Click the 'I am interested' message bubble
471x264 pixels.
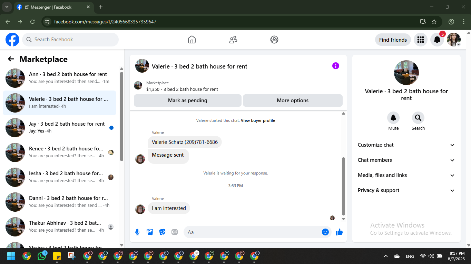click(x=169, y=208)
